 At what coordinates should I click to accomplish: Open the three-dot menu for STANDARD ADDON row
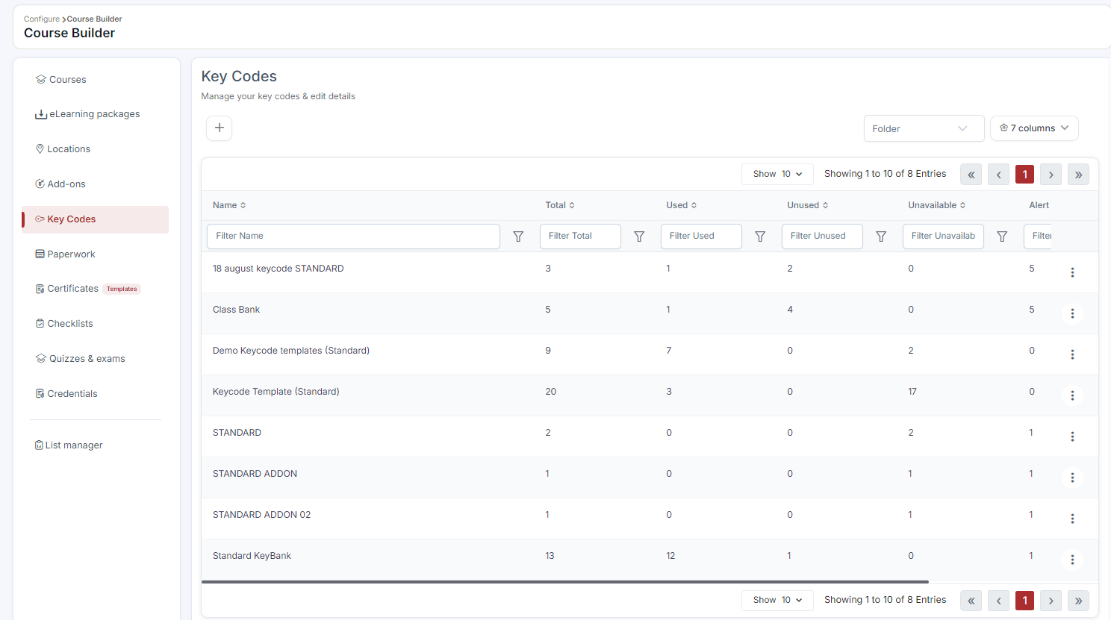1072,477
